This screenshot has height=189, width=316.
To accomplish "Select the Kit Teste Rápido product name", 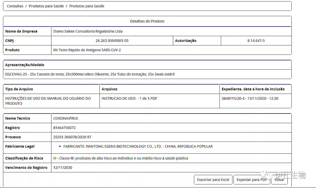I will (x=87, y=50).
